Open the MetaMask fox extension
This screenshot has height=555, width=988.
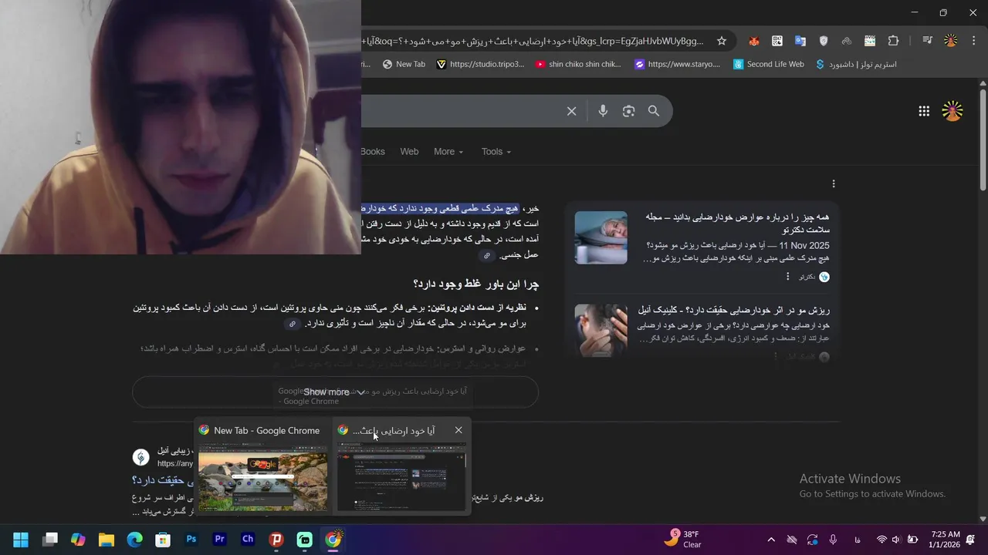click(x=754, y=41)
